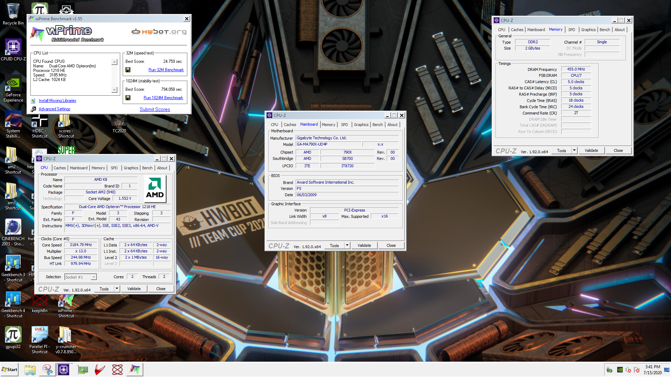This screenshot has height=377, width=671.
Task: Click CPU List scroll-down arrow in wPrime
Action: (114, 90)
